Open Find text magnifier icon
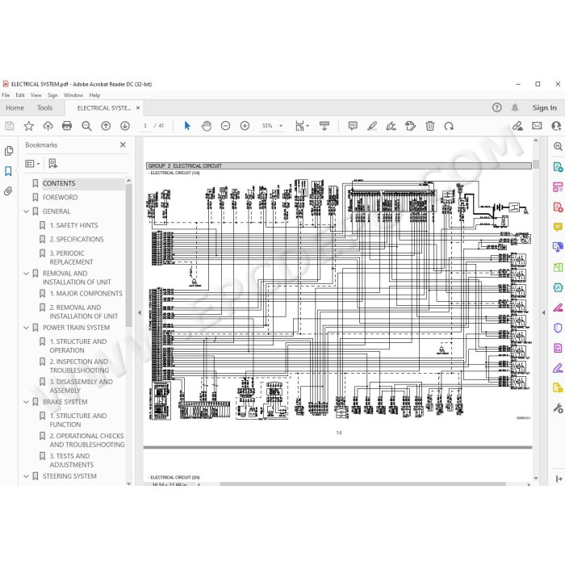 (x=86, y=126)
